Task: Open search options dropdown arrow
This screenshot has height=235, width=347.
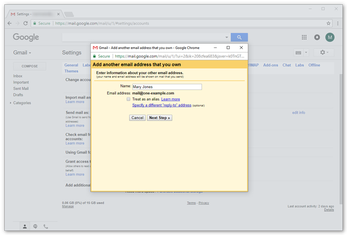Action: click(227, 37)
